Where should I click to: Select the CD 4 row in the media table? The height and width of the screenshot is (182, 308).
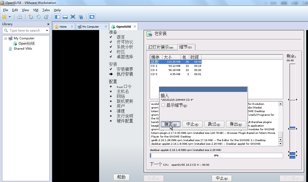(x=176, y=70)
